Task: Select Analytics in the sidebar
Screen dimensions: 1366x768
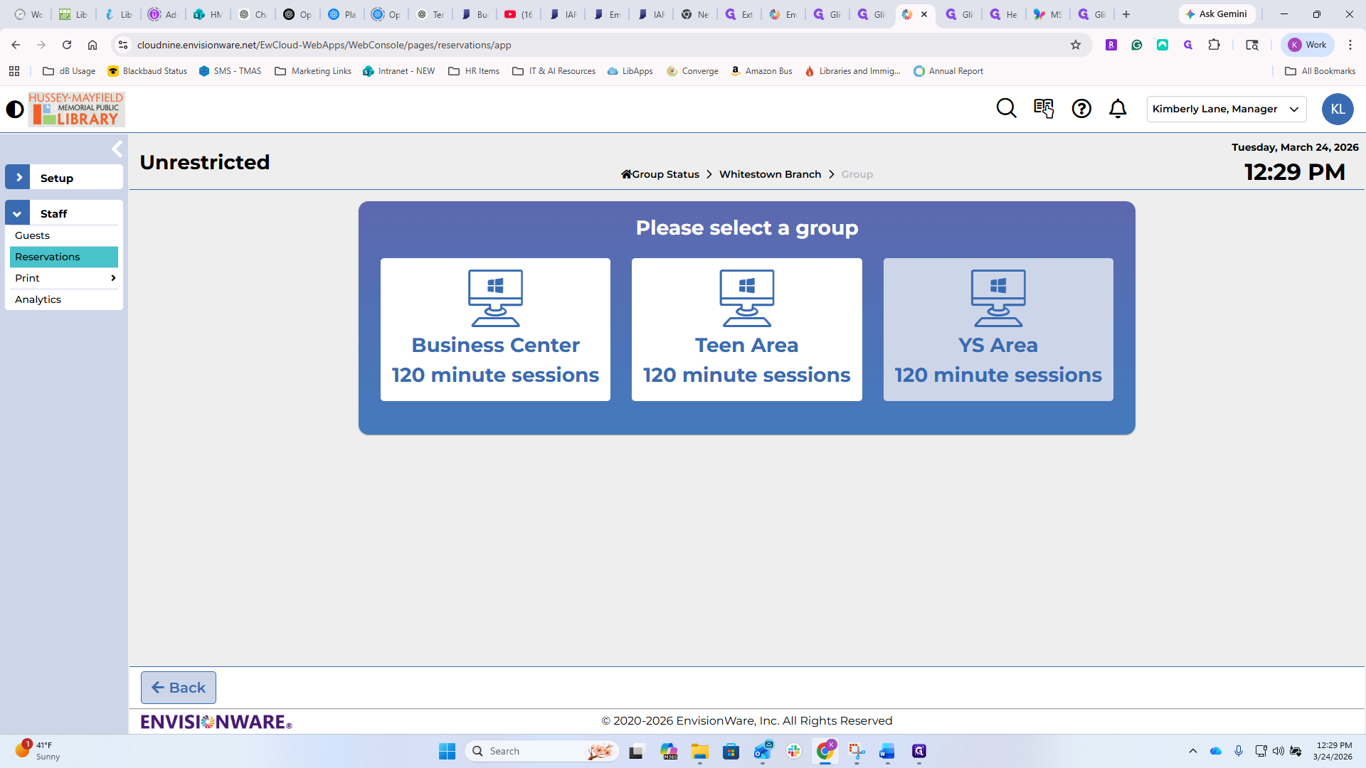Action: tap(38, 299)
